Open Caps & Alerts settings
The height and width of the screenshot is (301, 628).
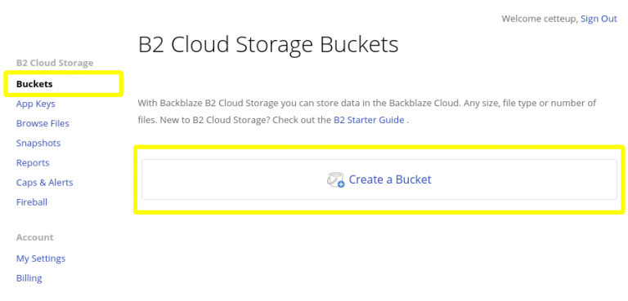[44, 183]
